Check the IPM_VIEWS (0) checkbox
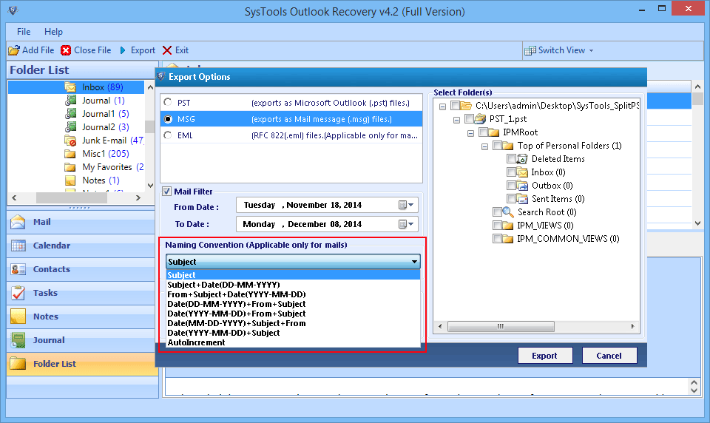The height and width of the screenshot is (423, 710). pos(497,226)
